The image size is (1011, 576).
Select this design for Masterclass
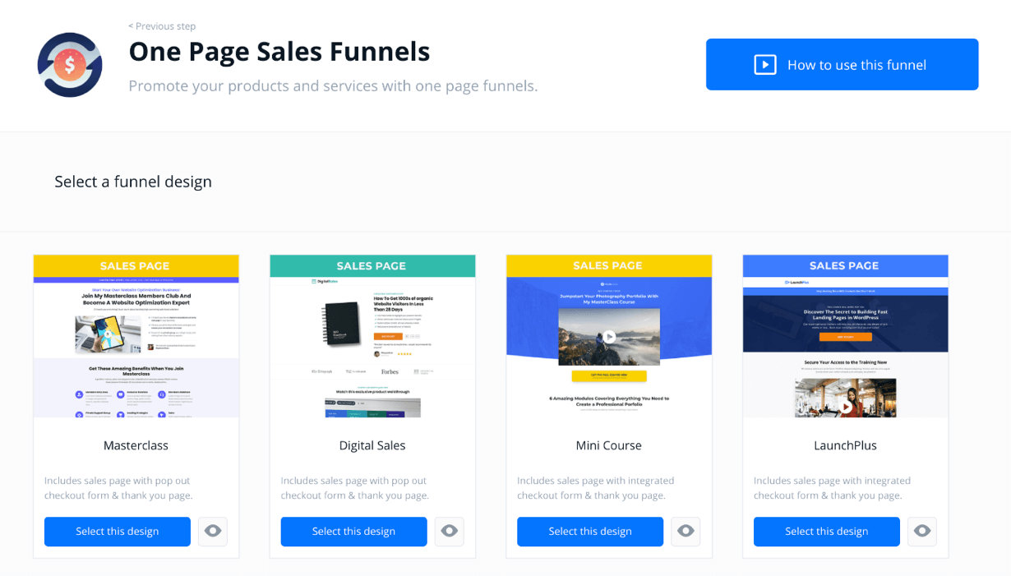pyautogui.click(x=118, y=532)
